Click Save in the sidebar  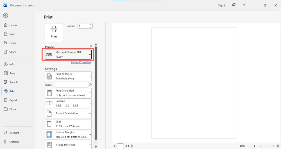click(10, 73)
